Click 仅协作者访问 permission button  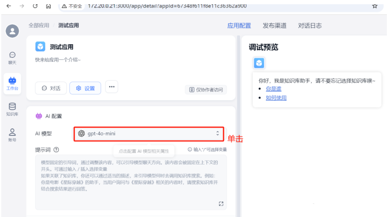[x=206, y=90]
